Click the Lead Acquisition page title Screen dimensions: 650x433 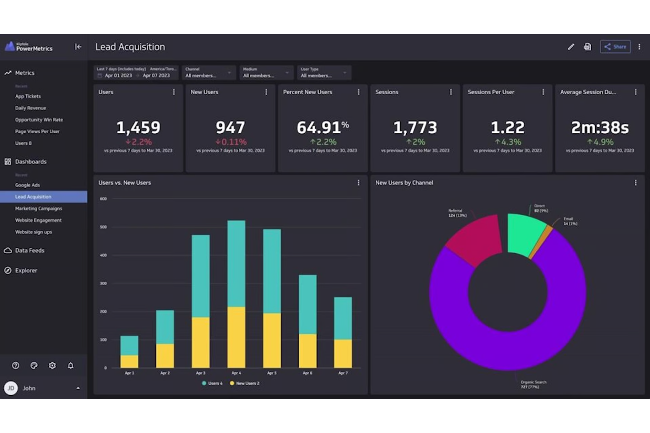tap(130, 47)
